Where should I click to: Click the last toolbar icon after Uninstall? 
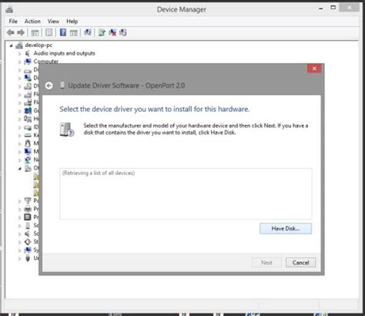122,32
